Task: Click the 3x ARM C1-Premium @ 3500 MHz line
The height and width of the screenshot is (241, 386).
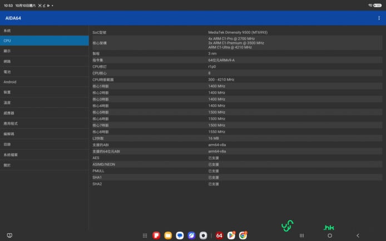Action: [236, 43]
